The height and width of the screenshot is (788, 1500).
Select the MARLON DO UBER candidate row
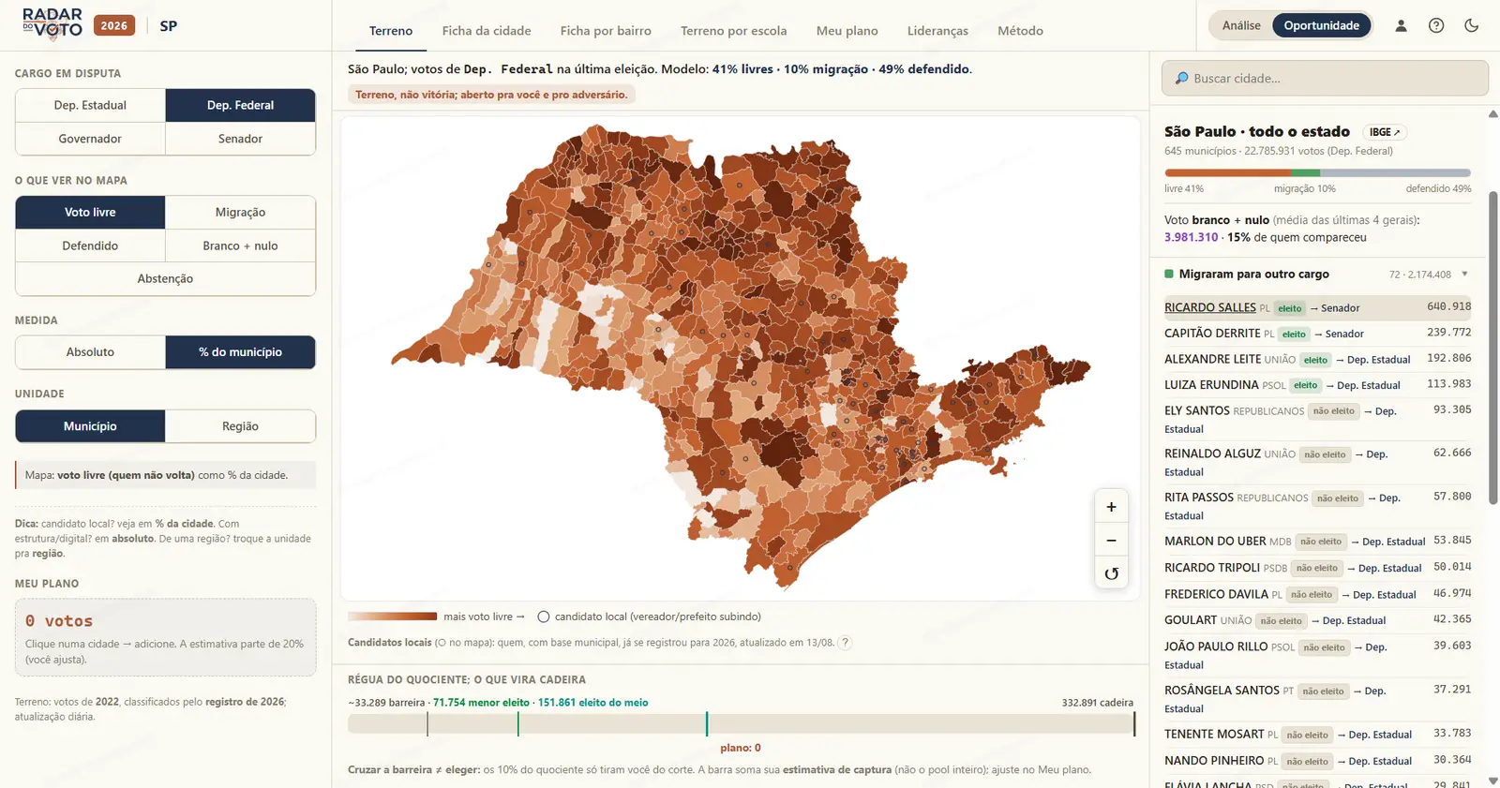(x=1317, y=542)
